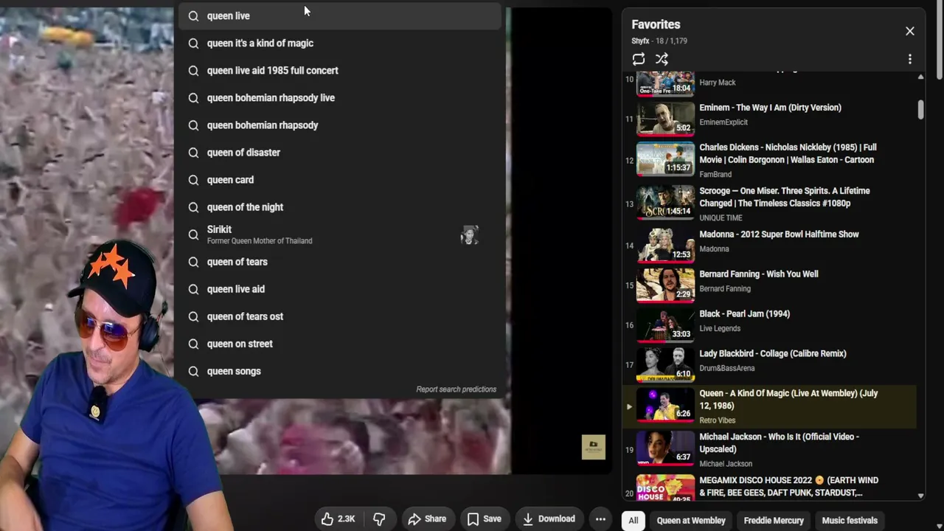
Task: Select the Sirikit Queen Mother suggestion
Action: [340, 235]
